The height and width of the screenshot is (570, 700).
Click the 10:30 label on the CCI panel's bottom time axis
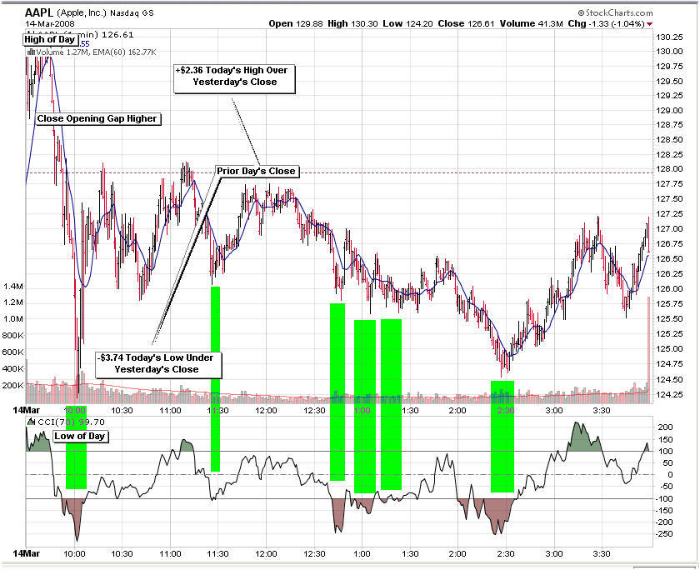click(x=122, y=554)
